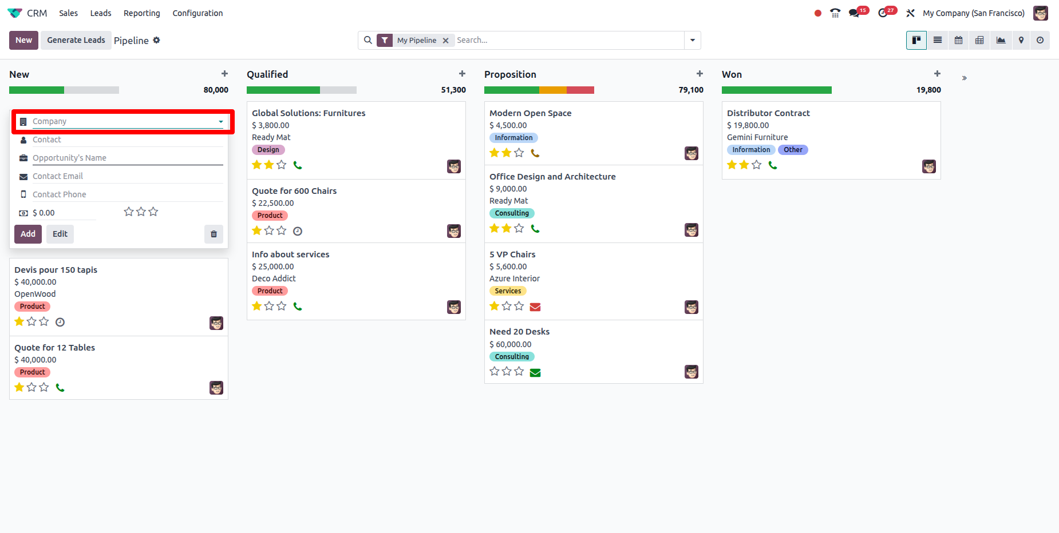Click trash icon to discard quick-create card
This screenshot has width=1059, height=533.
point(214,234)
